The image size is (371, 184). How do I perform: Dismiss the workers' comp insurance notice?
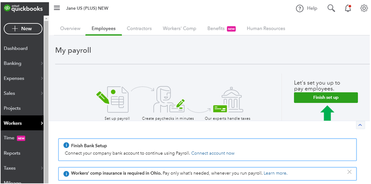click(x=349, y=172)
